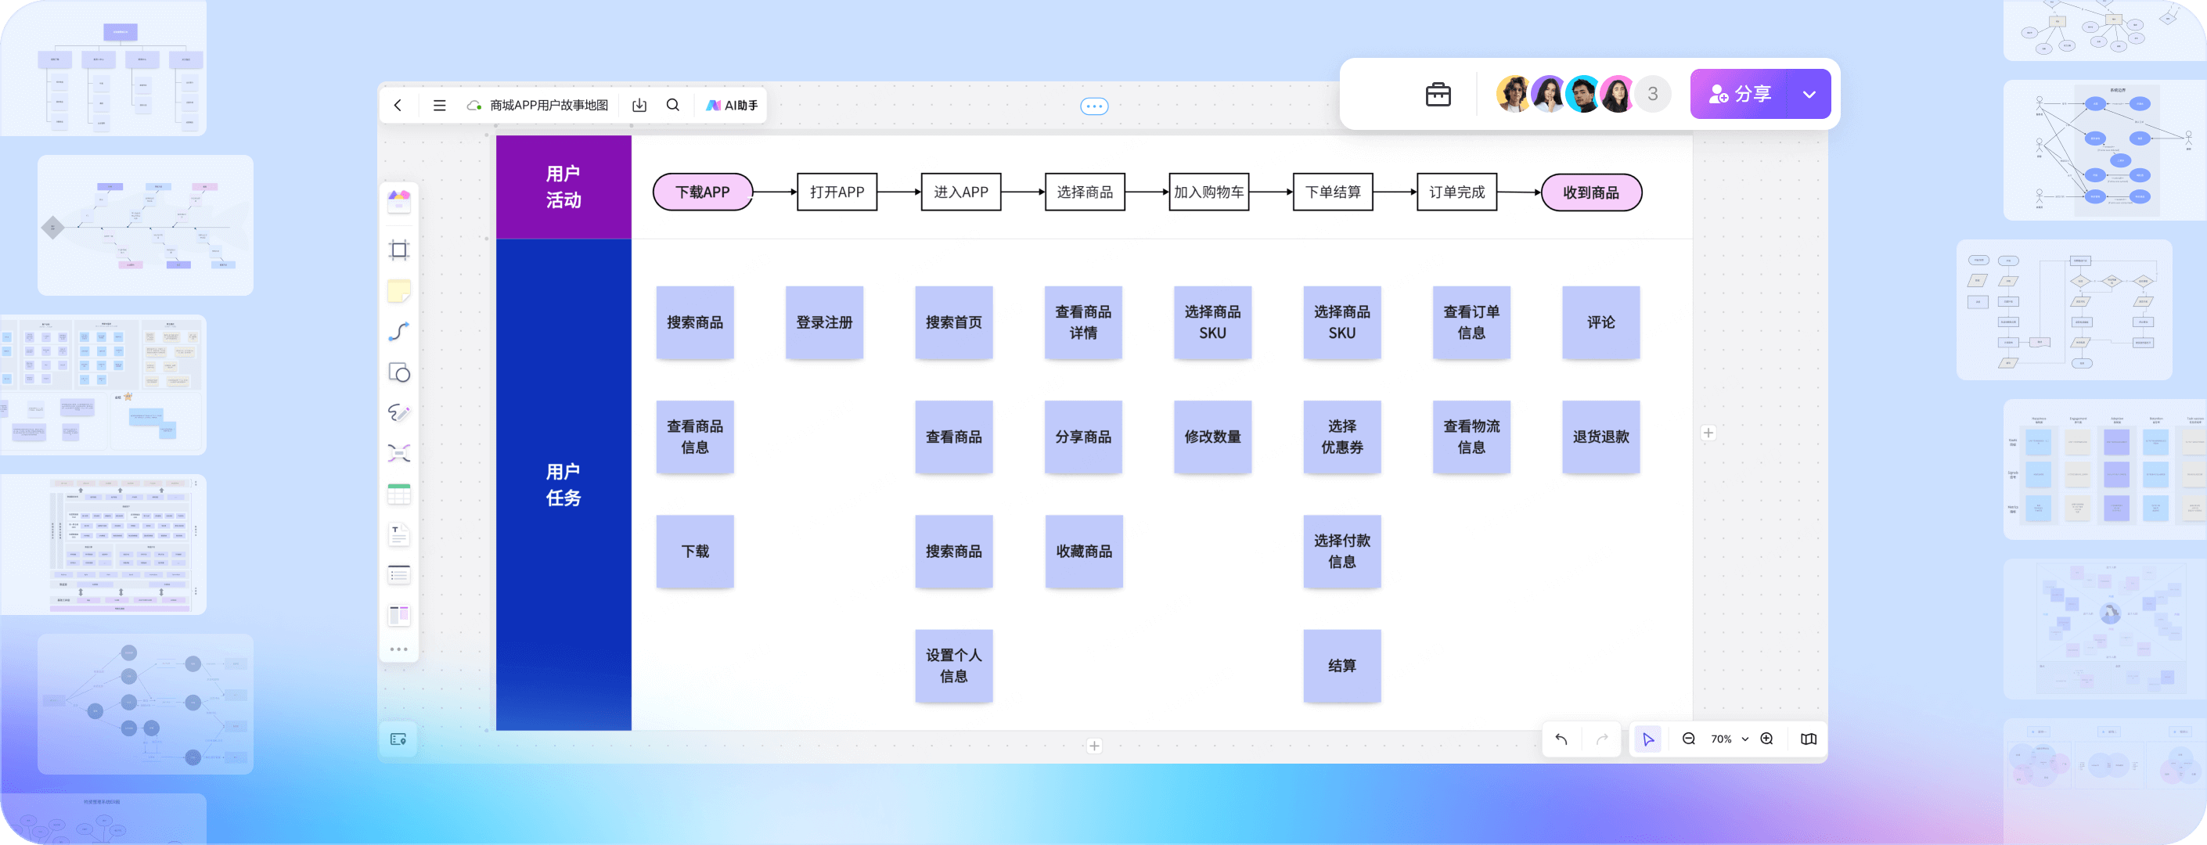Open the 70% zoom level dropdown

(x=1730, y=739)
